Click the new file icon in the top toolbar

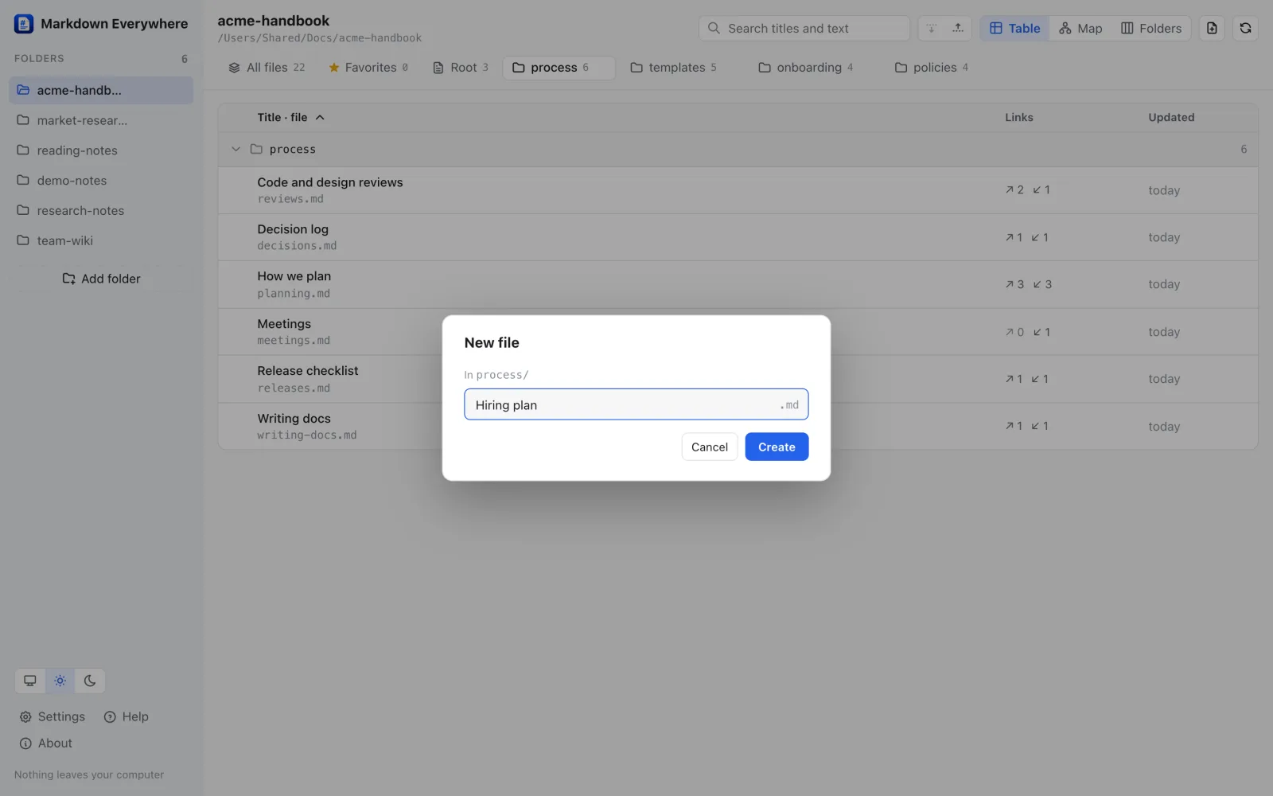pos(1212,29)
